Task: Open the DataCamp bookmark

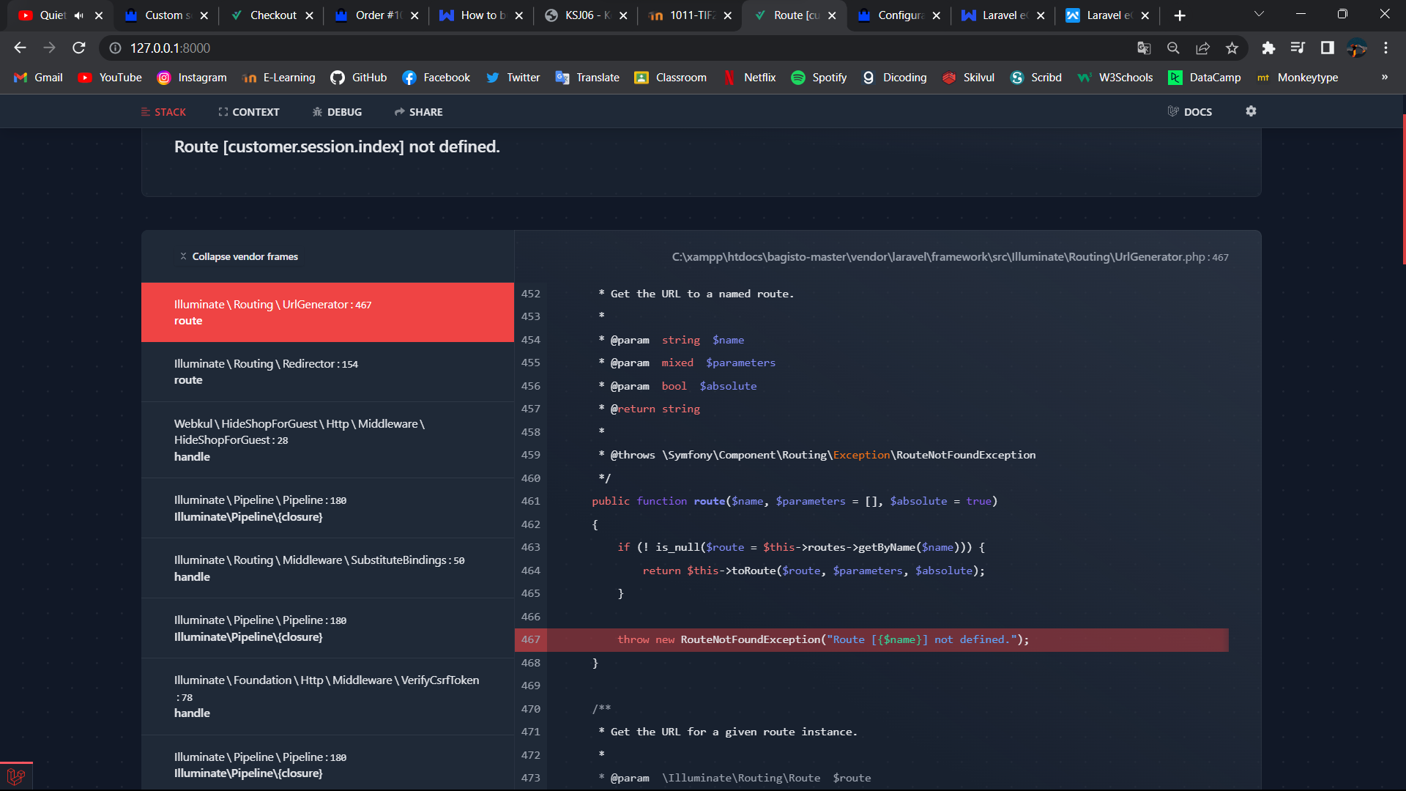Action: click(1205, 77)
